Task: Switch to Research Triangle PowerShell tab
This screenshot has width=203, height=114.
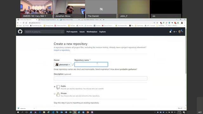Action: [49, 20]
